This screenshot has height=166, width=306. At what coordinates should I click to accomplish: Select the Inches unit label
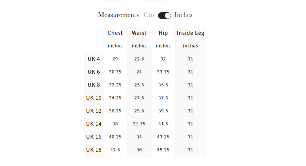pos(183,15)
